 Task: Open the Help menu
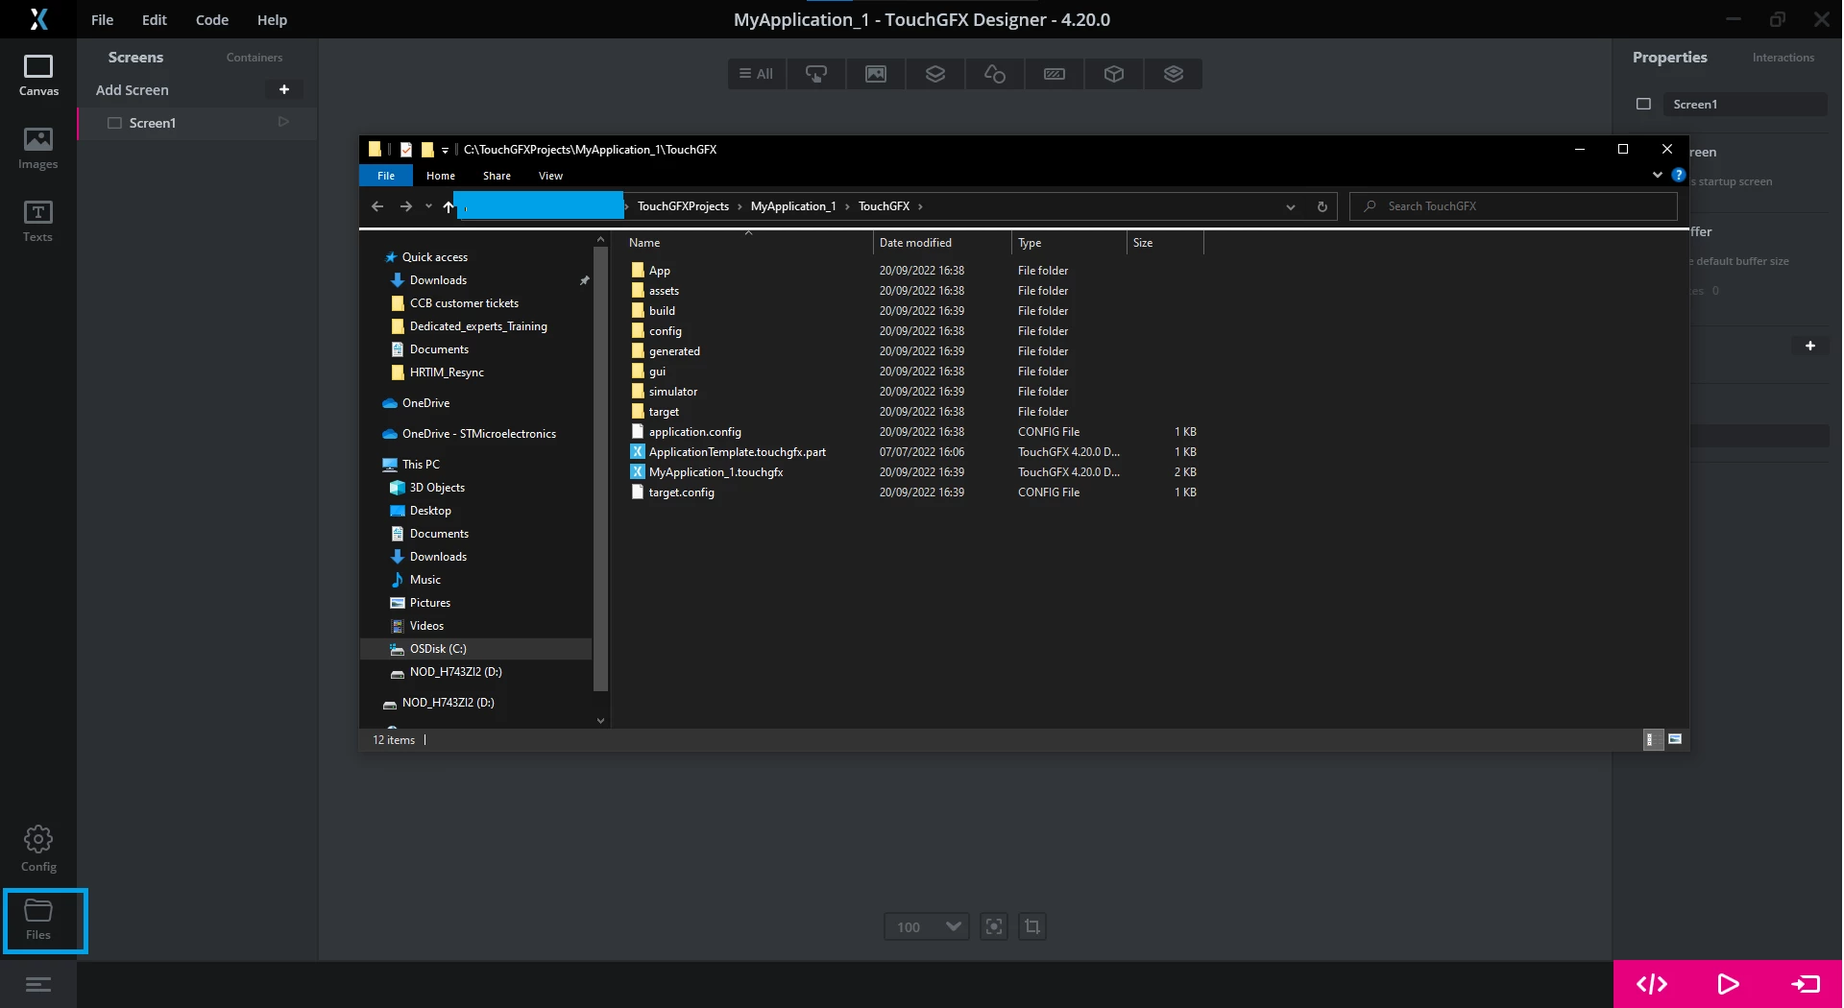tap(272, 19)
